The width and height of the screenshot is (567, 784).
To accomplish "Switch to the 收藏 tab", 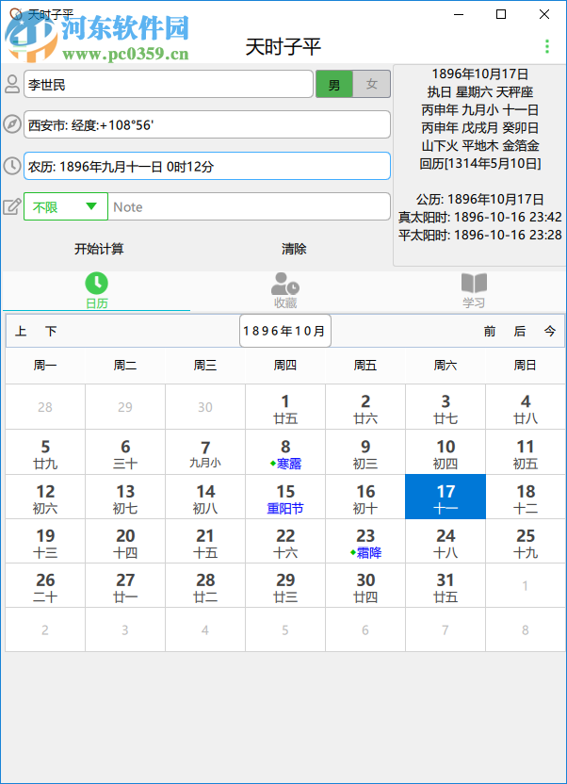I will click(285, 291).
